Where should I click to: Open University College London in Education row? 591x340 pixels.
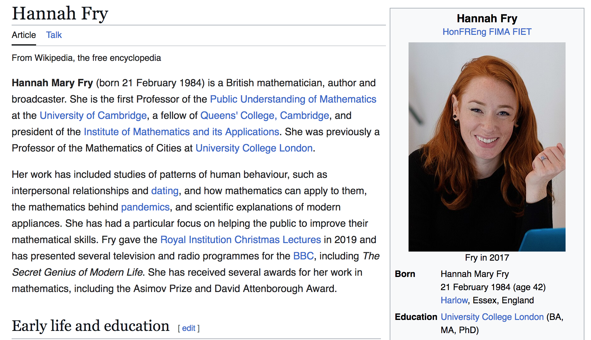(492, 317)
